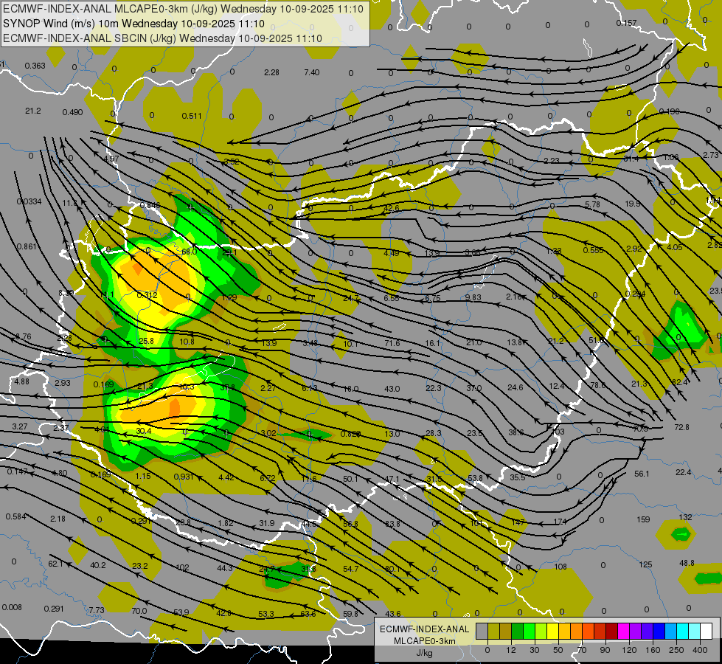Viewport: 722px width, 664px height.
Task: Click the cyan legend swatch
Action: [682, 631]
